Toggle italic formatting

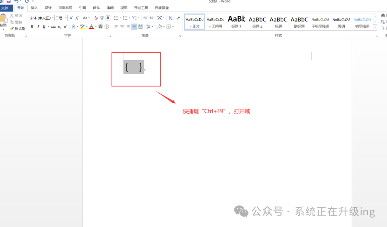coord(38,27)
